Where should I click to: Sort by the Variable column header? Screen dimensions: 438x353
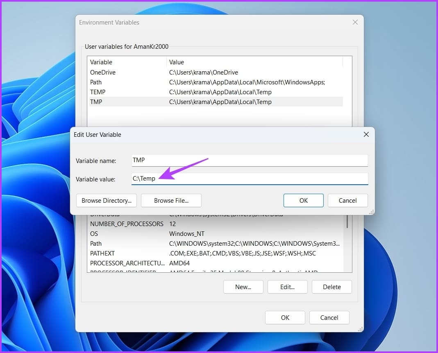(x=127, y=62)
